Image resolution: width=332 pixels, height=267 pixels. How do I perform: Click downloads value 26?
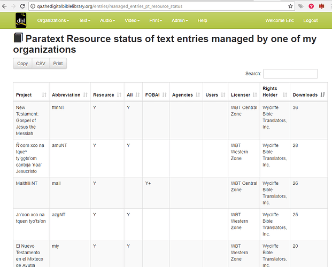[x=295, y=183]
